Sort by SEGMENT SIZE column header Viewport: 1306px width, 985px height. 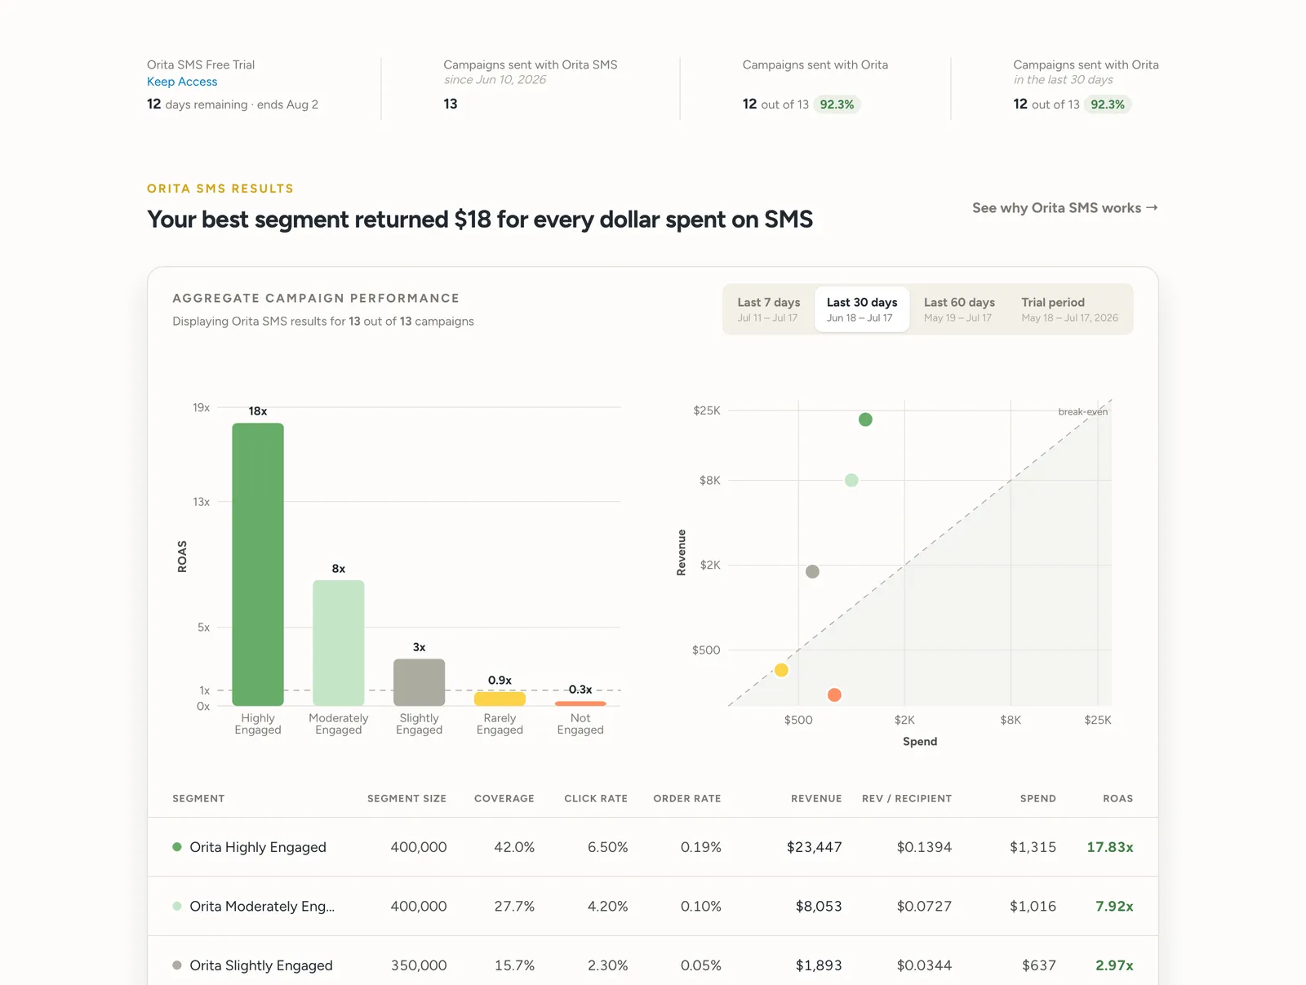click(x=406, y=798)
